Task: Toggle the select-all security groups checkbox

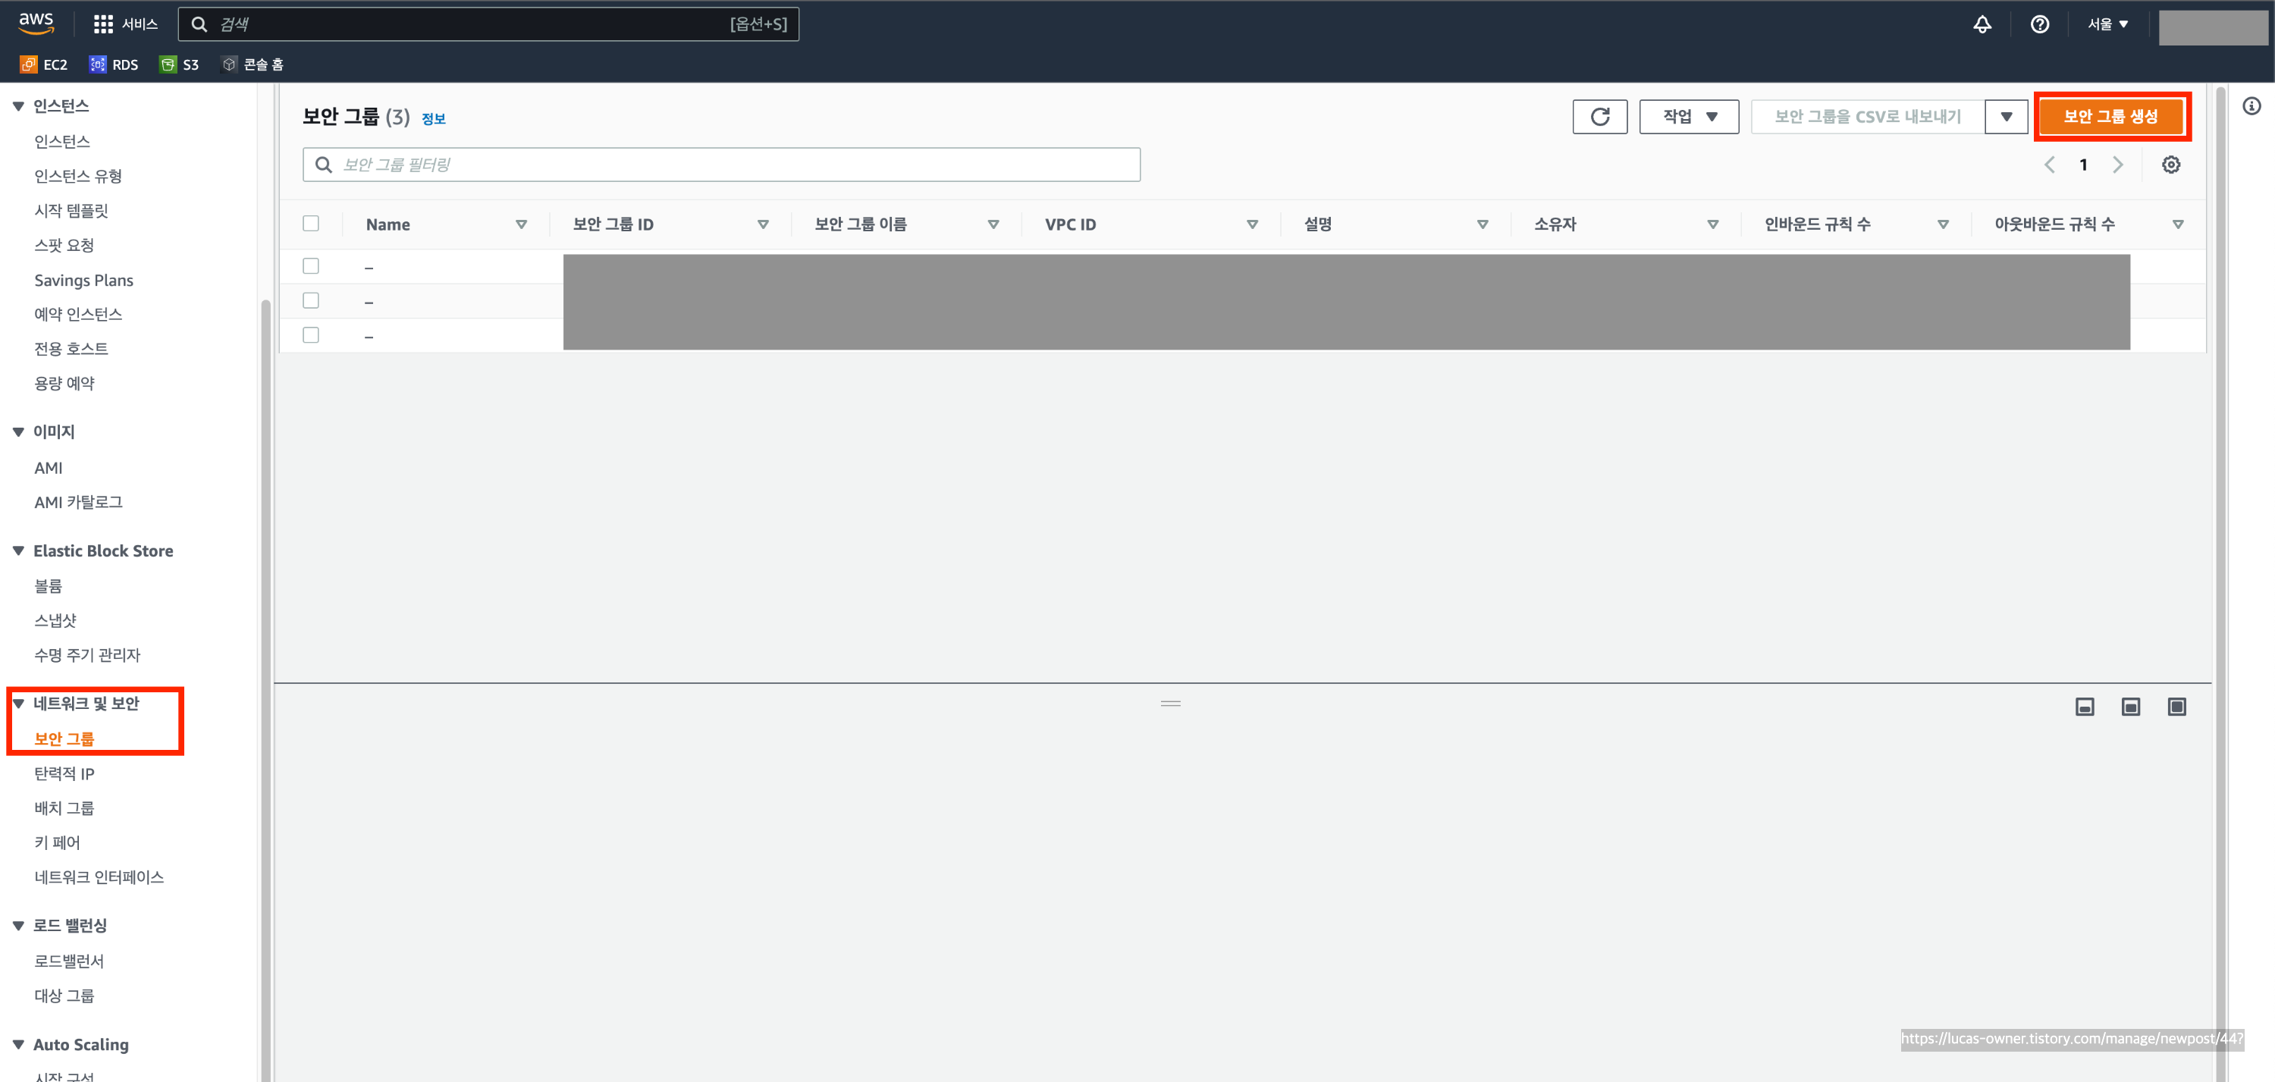Action: [311, 224]
